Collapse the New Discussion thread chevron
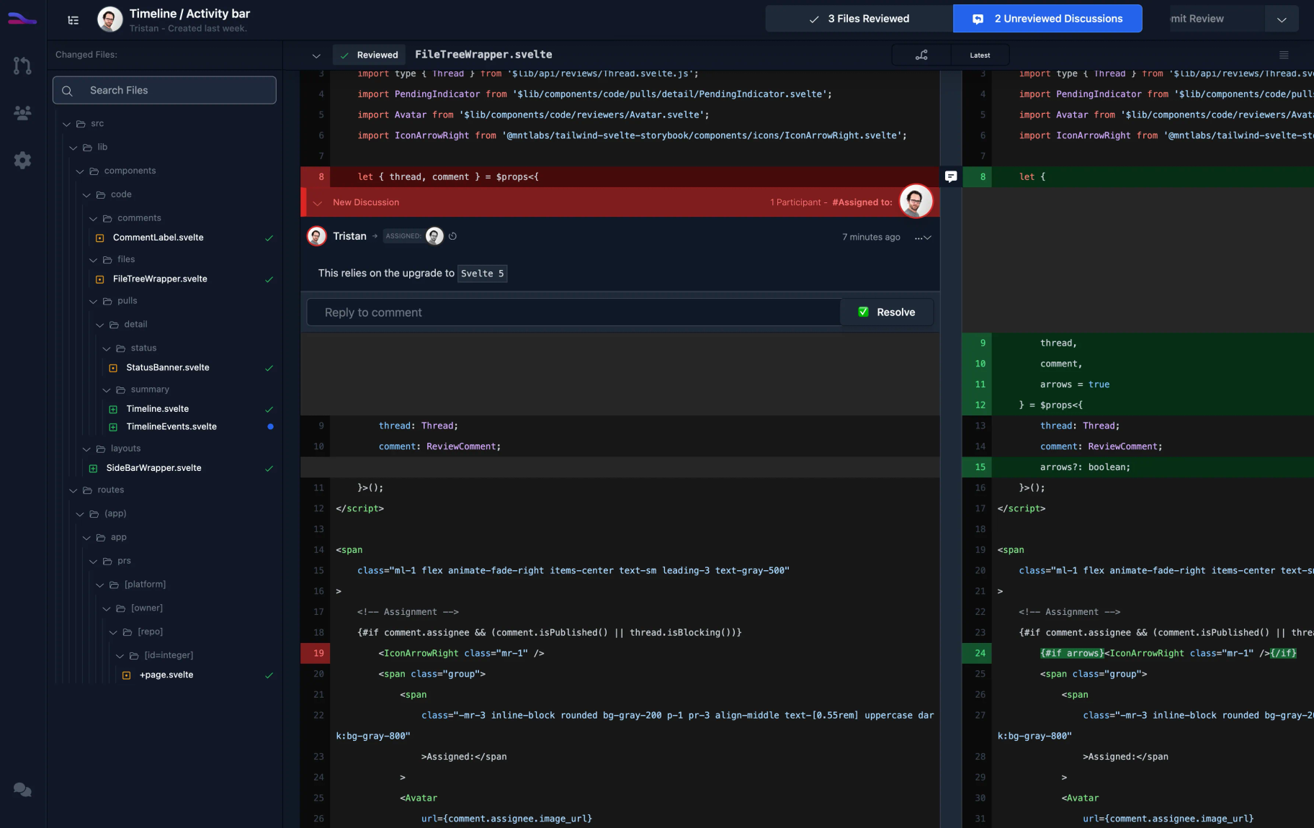1314x828 pixels. 318,202
